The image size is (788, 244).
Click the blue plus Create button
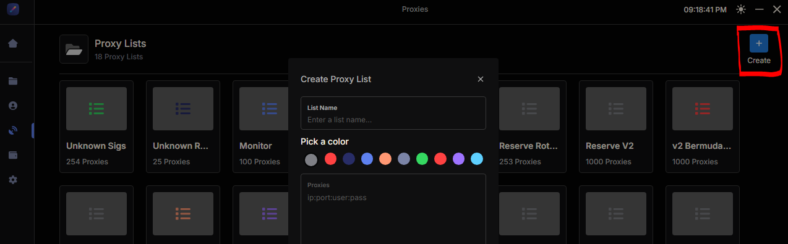[x=759, y=43]
